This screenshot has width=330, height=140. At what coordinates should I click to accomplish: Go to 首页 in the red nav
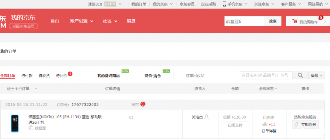(x=55, y=21)
